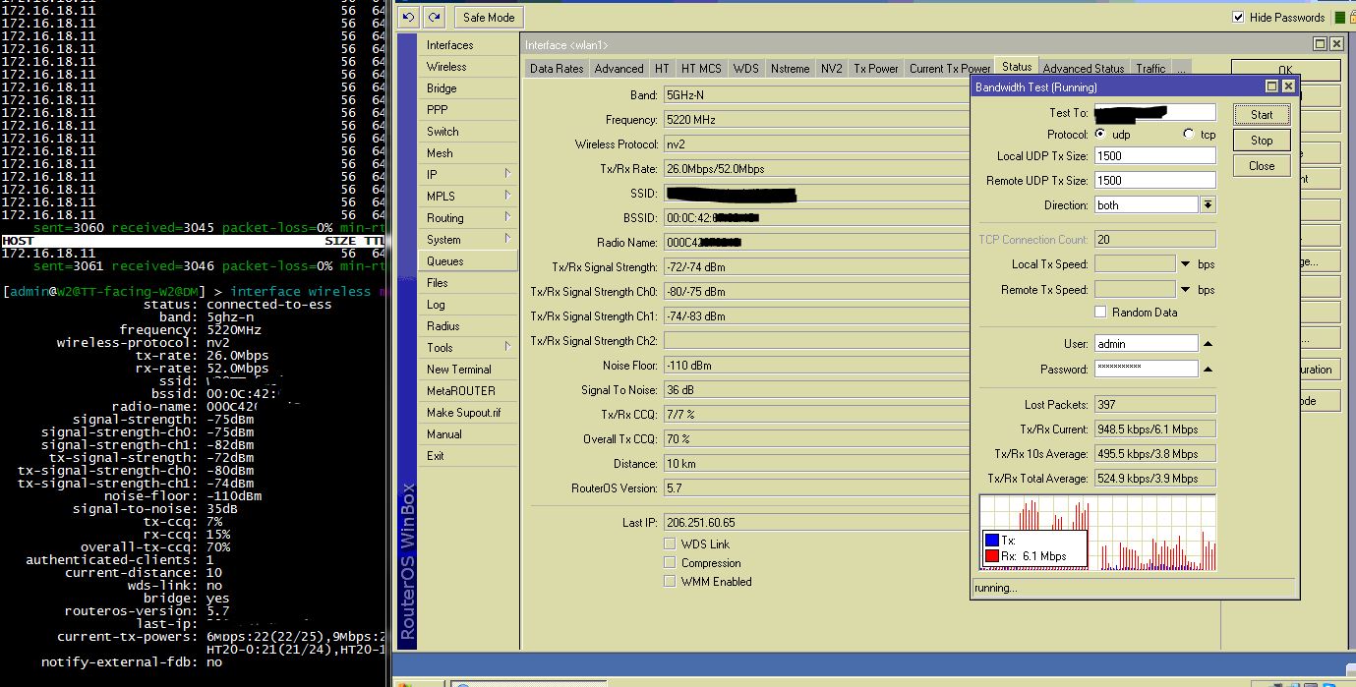This screenshot has width=1356, height=687.
Task: Open the Direction dropdown showing both
Action: pyautogui.click(x=1209, y=203)
